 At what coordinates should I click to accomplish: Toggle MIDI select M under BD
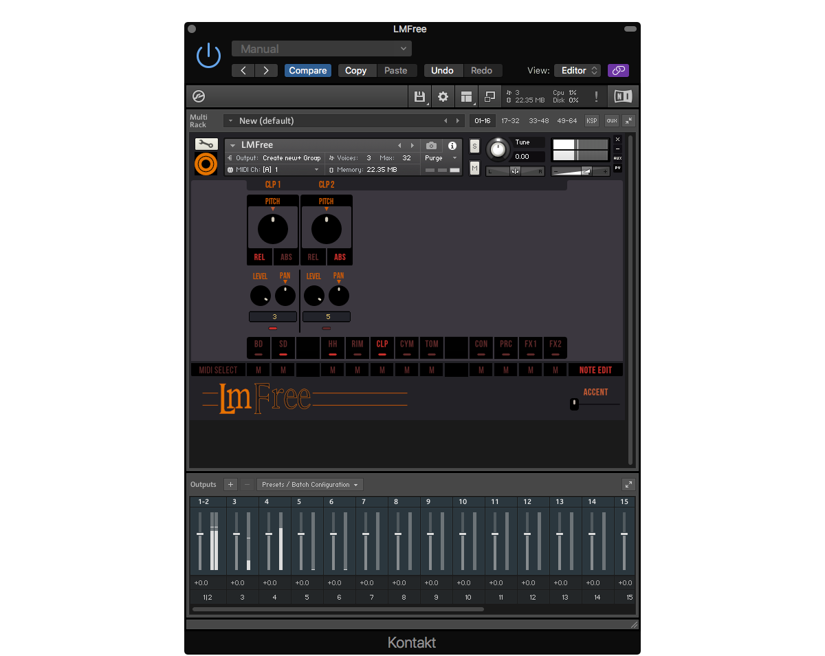click(258, 370)
